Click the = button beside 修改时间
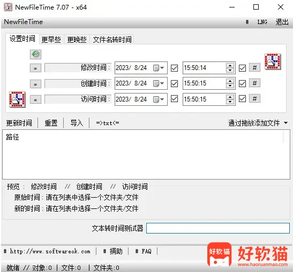293x272 pixels. (x=35, y=68)
